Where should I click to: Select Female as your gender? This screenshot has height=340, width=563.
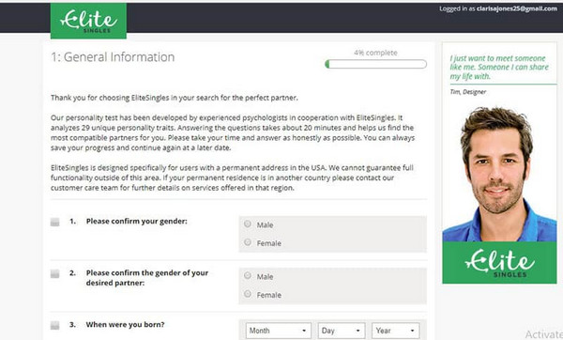pyautogui.click(x=248, y=242)
